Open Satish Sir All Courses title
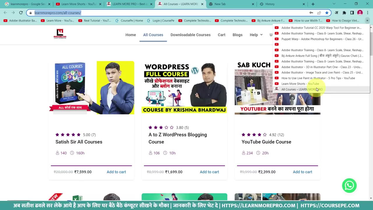 point(79,142)
